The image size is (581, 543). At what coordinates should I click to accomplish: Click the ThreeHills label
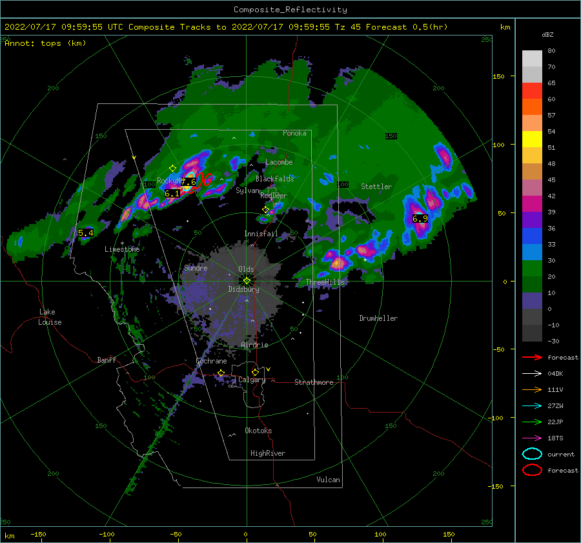coord(325,282)
